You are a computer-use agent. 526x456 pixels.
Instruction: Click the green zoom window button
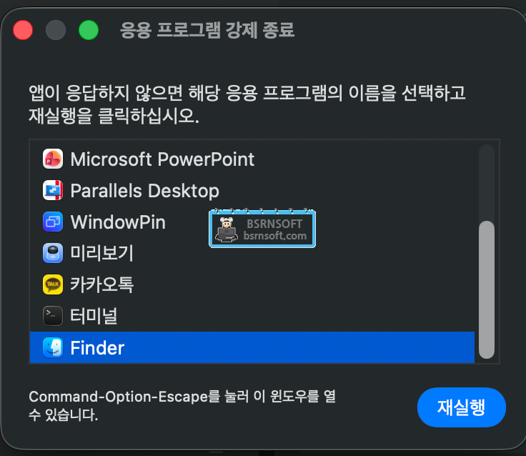(89, 30)
